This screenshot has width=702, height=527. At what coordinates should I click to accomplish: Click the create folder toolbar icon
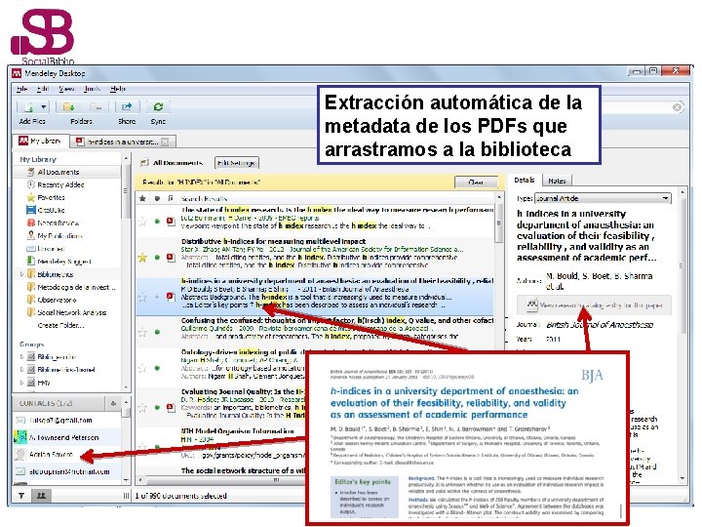68,107
